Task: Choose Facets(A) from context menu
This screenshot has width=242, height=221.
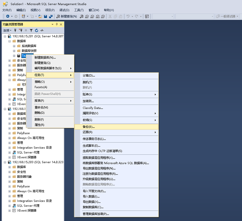Action: pyautogui.click(x=50, y=87)
